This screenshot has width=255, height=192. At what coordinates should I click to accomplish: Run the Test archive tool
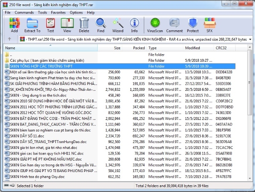(x=51, y=25)
